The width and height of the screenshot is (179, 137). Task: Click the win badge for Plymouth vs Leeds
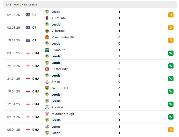click(171, 53)
